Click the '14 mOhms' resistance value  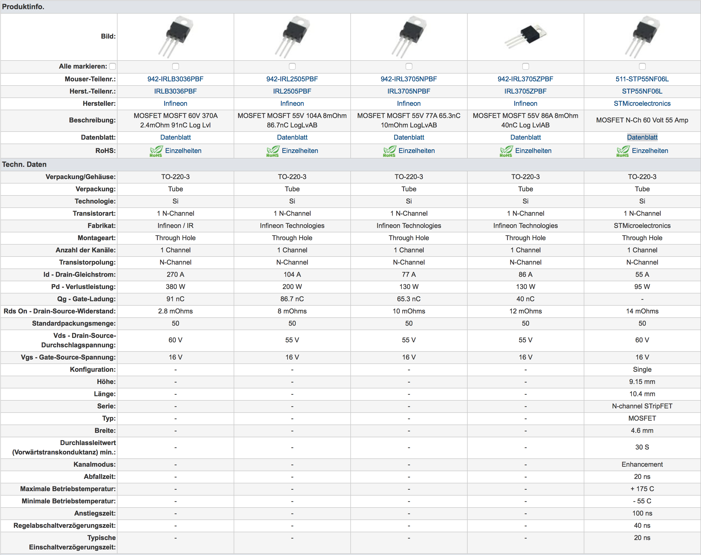click(642, 311)
